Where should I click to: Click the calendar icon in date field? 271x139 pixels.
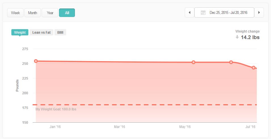pyautogui.click(x=203, y=13)
